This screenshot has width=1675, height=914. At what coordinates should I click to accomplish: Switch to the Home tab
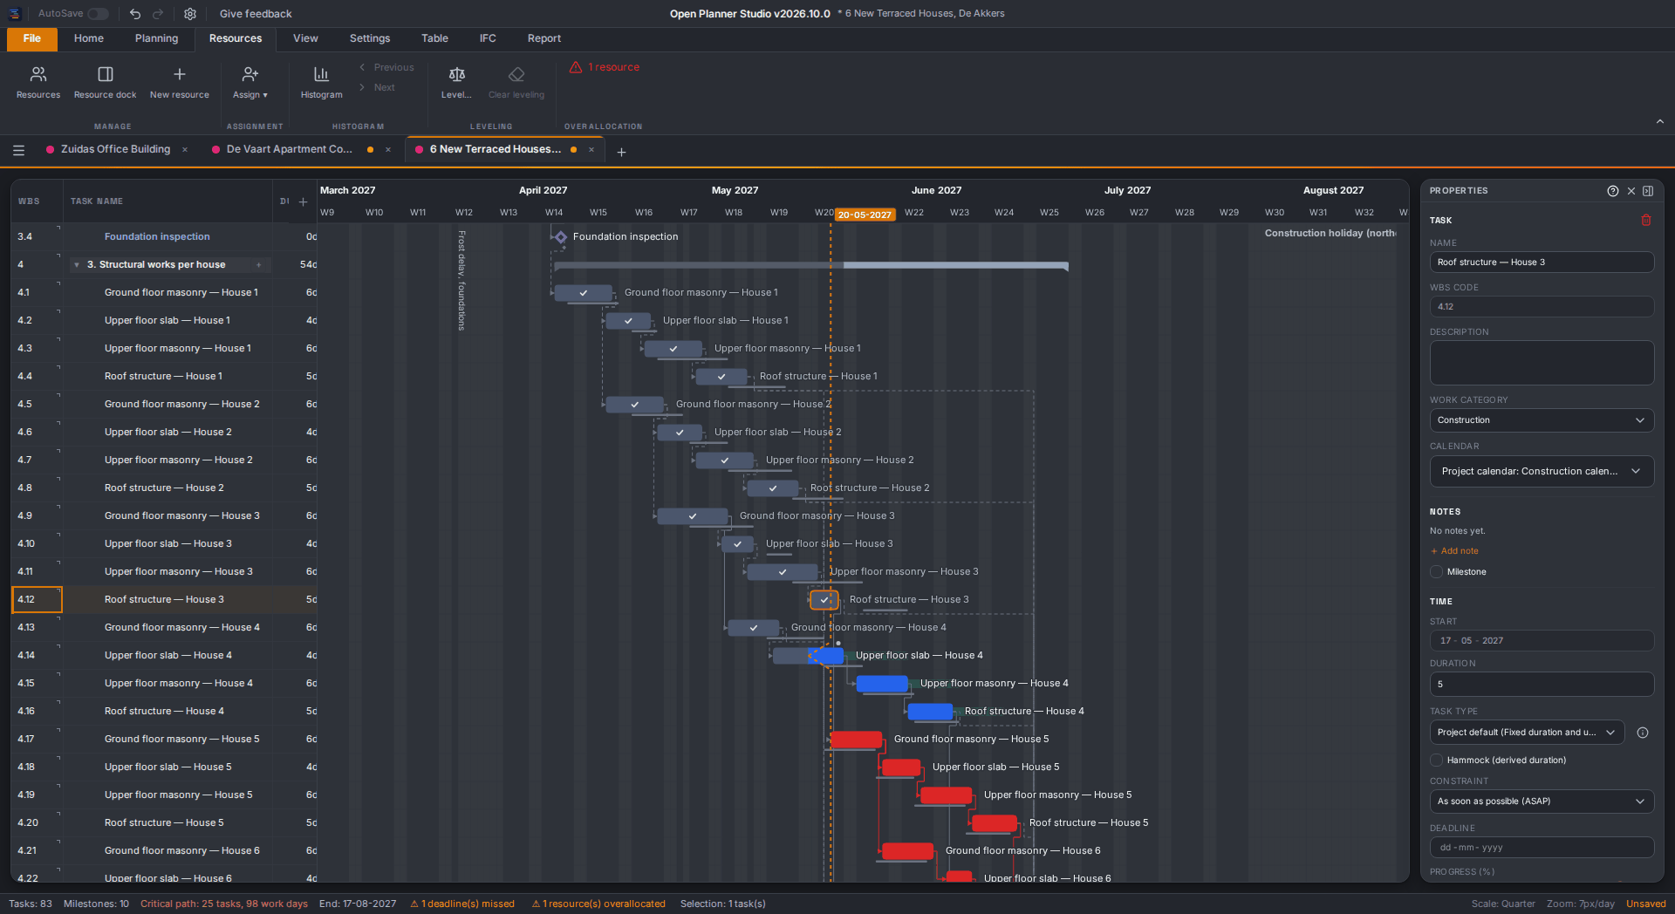click(89, 38)
